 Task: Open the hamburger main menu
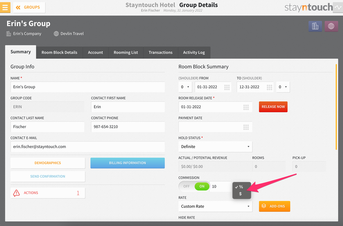point(5,7)
